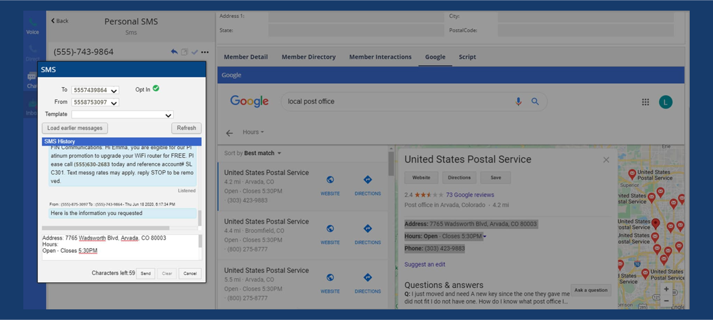The image size is (713, 320).
Task: Get DIRECTIONS for the 5.5 mi Arvada listing
Action: tap(368, 283)
